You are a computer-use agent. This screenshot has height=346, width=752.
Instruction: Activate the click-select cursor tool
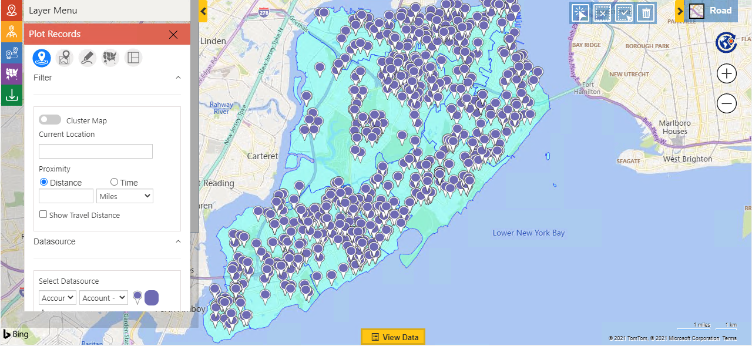click(x=579, y=13)
